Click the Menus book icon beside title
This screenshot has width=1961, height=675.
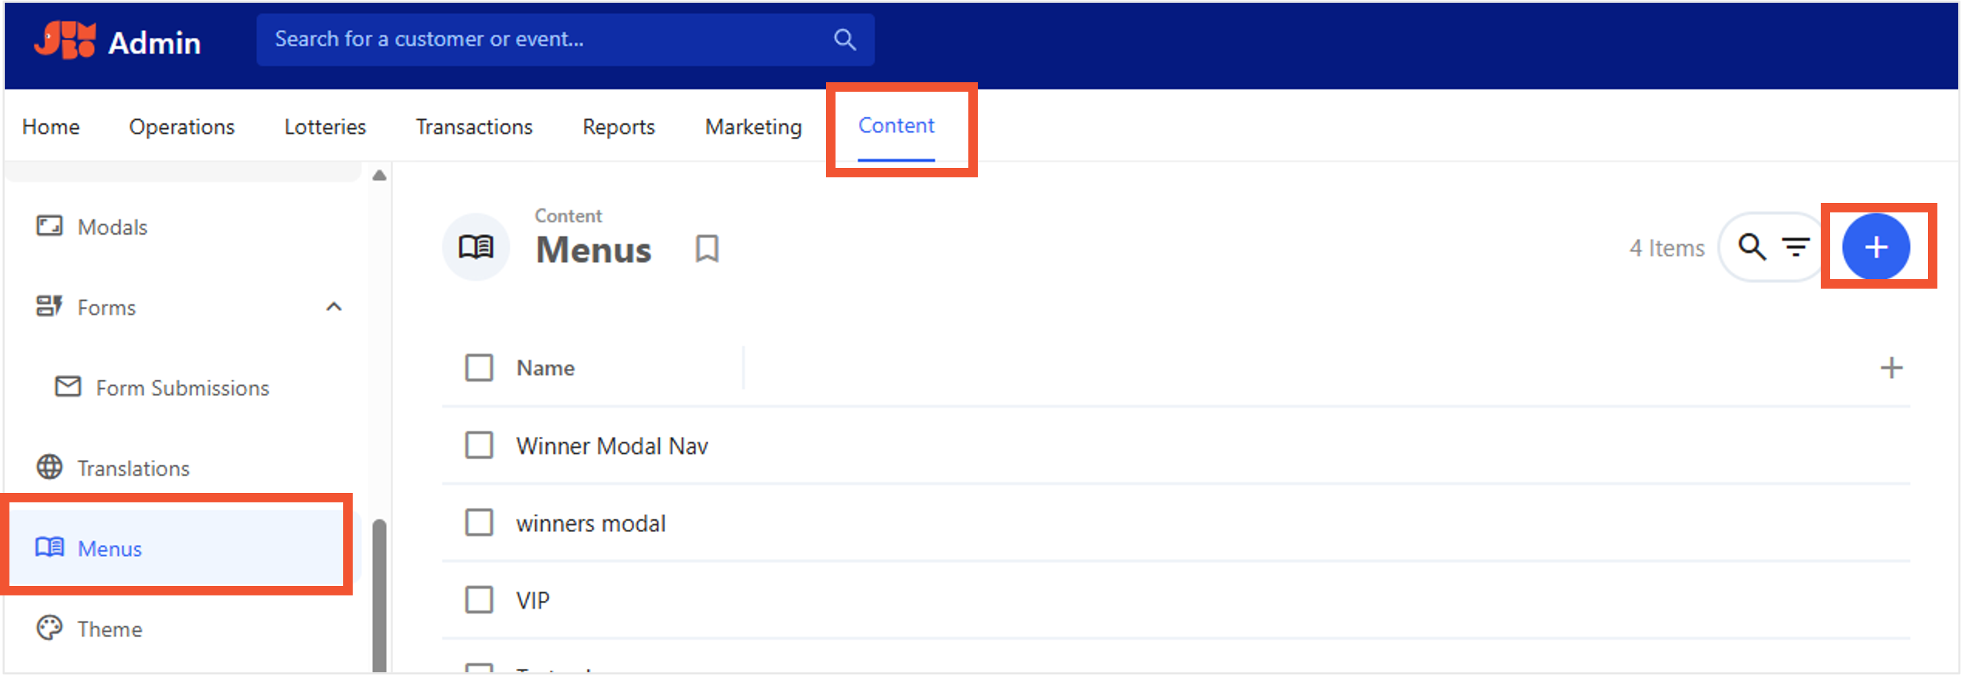(x=476, y=247)
